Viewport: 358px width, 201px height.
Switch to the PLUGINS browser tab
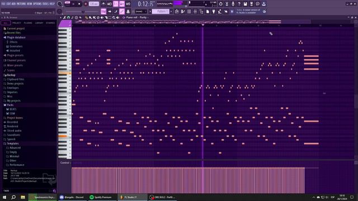[x=28, y=23]
